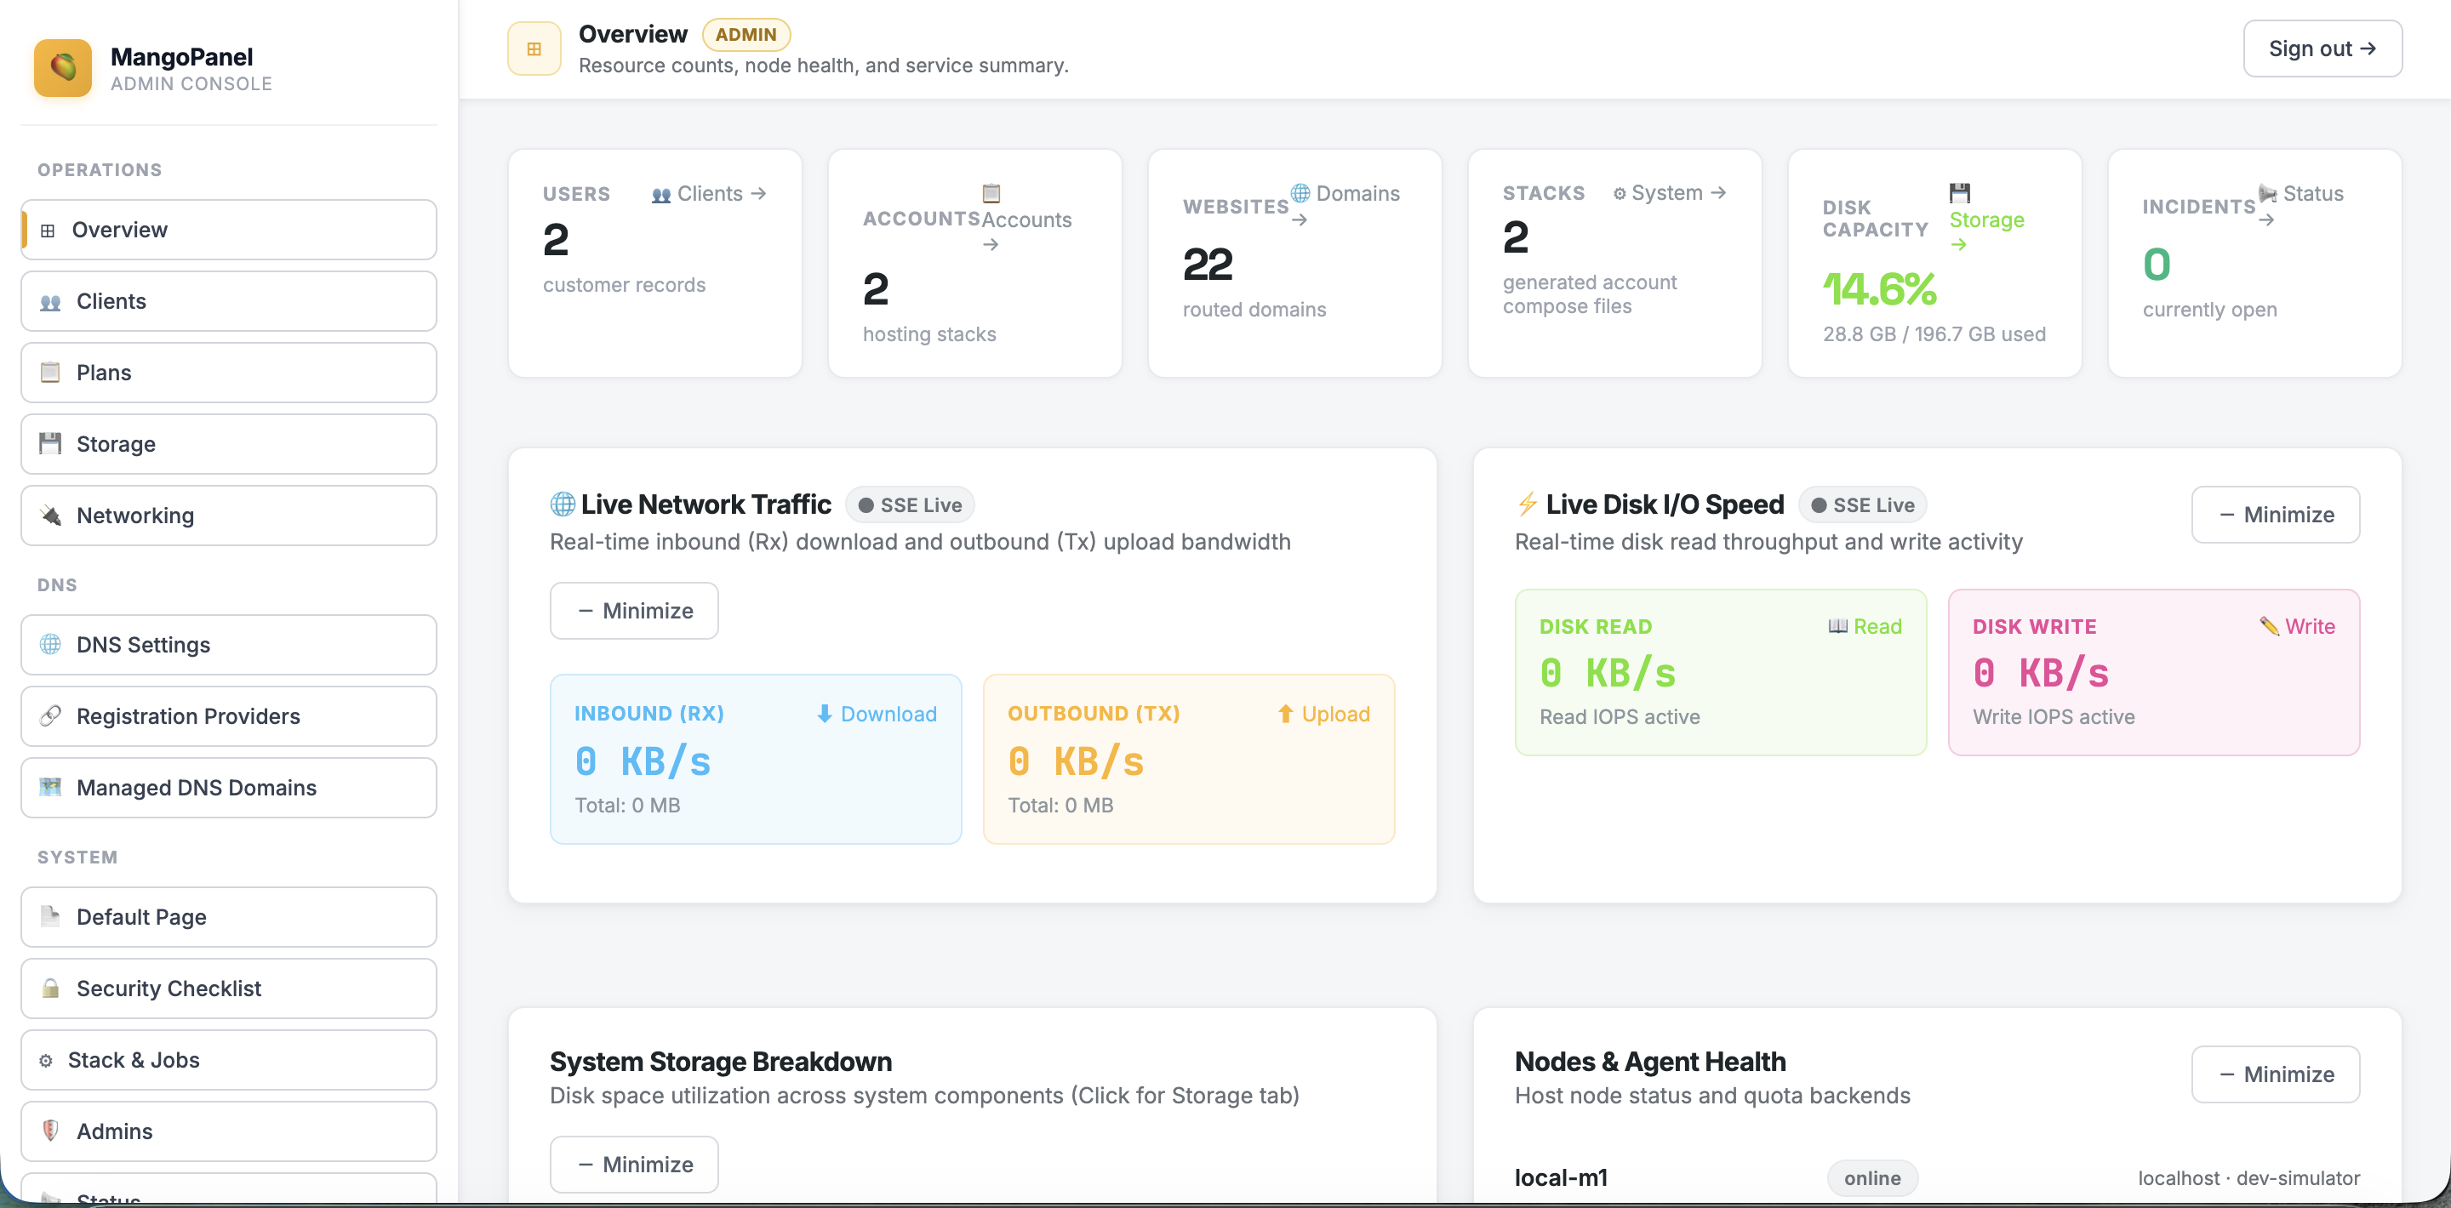Click the Registration Providers link icon
Screen dimensions: 2451x1208
click(x=50, y=716)
